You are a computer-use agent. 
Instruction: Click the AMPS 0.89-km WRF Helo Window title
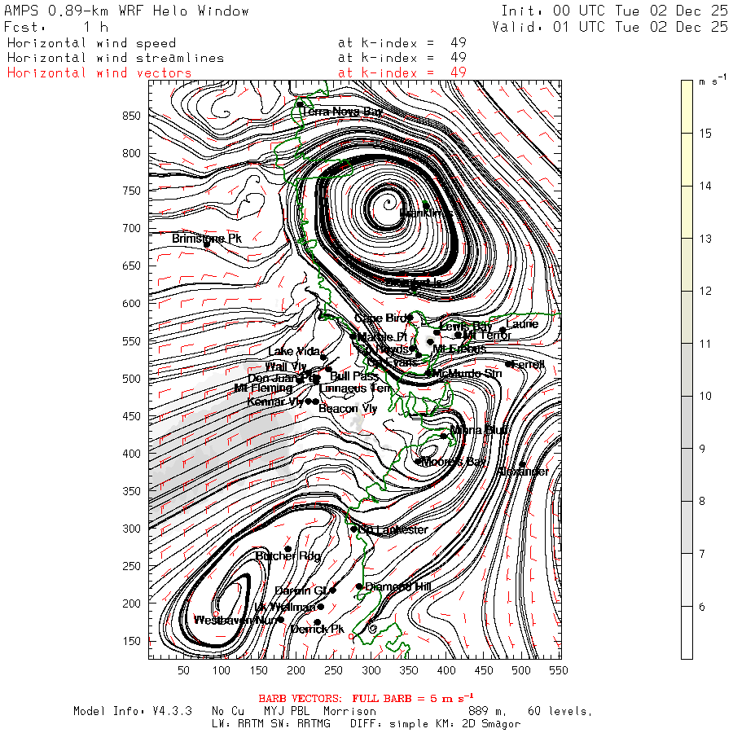click(x=127, y=11)
